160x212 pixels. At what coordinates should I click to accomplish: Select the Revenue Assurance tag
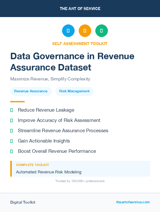point(31,91)
